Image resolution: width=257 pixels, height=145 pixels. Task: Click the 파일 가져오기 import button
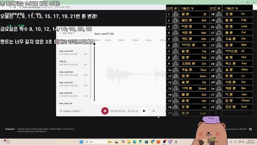tap(67, 33)
